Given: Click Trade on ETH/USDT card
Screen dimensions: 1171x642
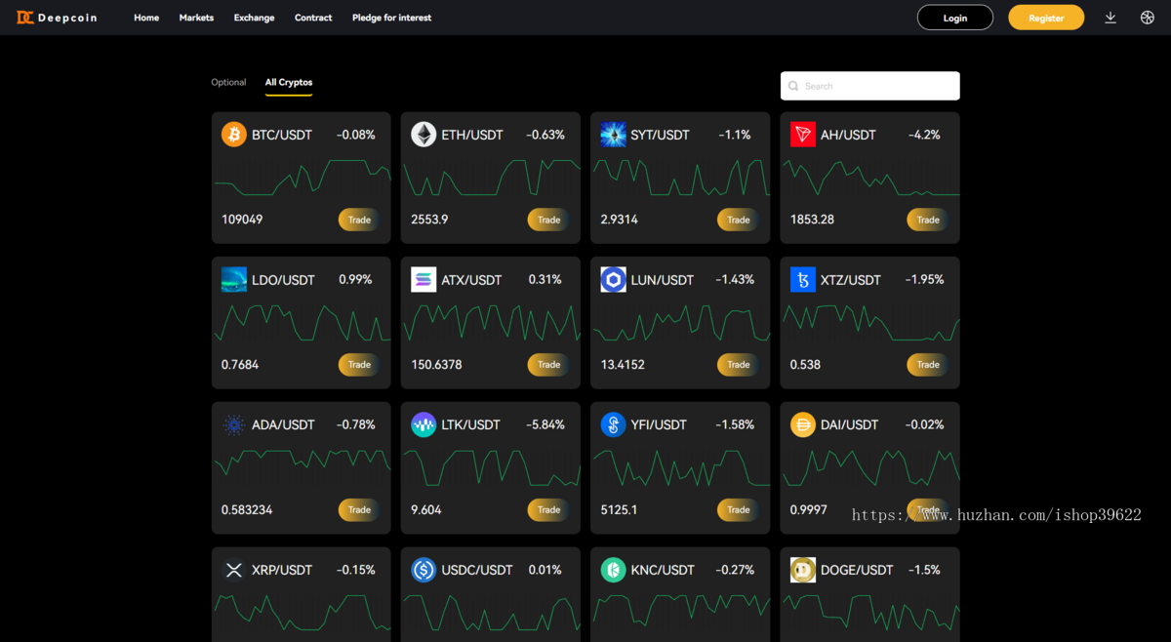Looking at the screenshot, I should tap(548, 220).
